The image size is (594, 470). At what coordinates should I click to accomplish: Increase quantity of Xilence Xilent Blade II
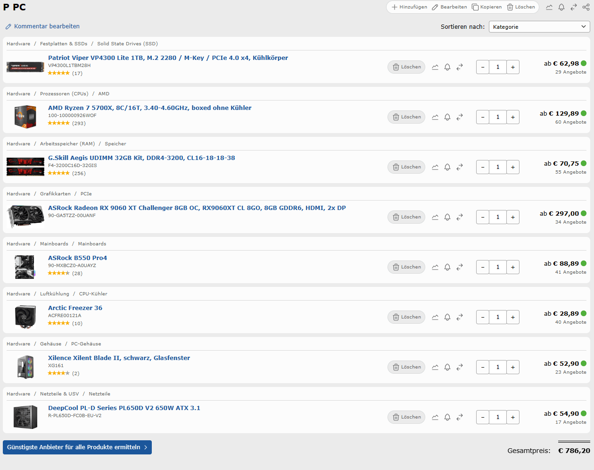point(513,367)
